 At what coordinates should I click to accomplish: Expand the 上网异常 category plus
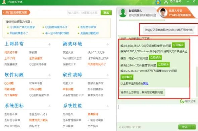[x=49, y=44]
